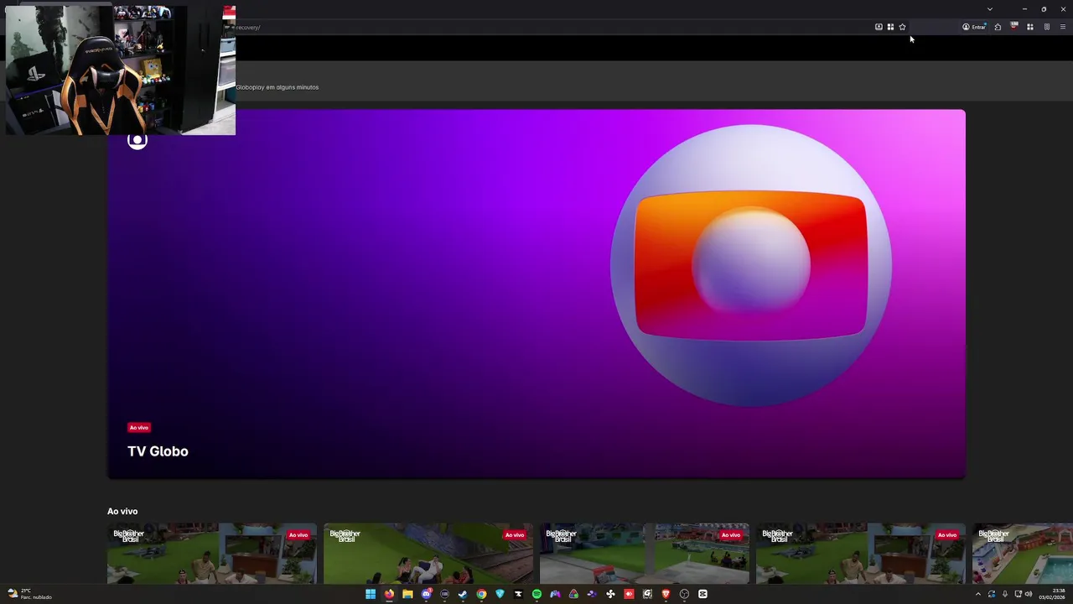Open the fourth Big Brother Brasil live thumbnail
Image resolution: width=1073 pixels, height=604 pixels.
861,554
